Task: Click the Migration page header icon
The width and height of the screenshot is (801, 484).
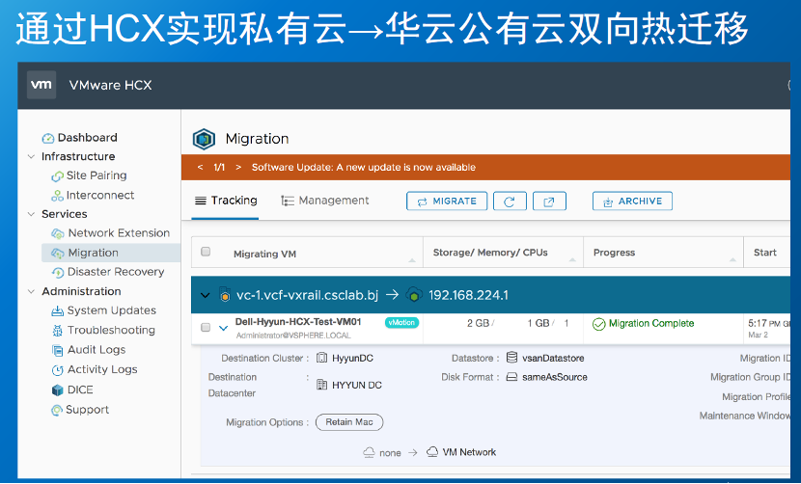Action: (204, 139)
